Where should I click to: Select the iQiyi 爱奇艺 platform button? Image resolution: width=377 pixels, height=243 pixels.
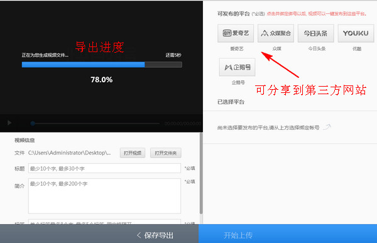(x=236, y=33)
